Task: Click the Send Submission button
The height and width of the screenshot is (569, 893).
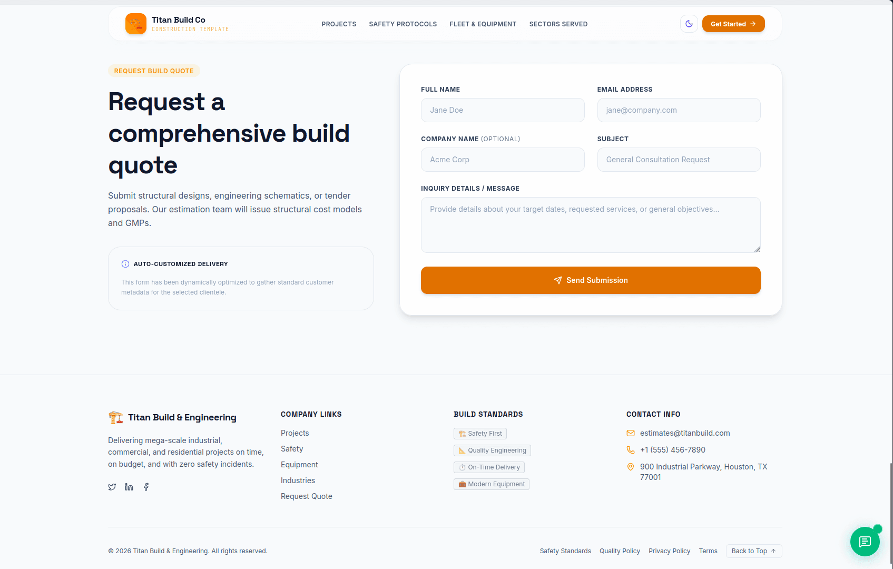Action: pyautogui.click(x=591, y=280)
